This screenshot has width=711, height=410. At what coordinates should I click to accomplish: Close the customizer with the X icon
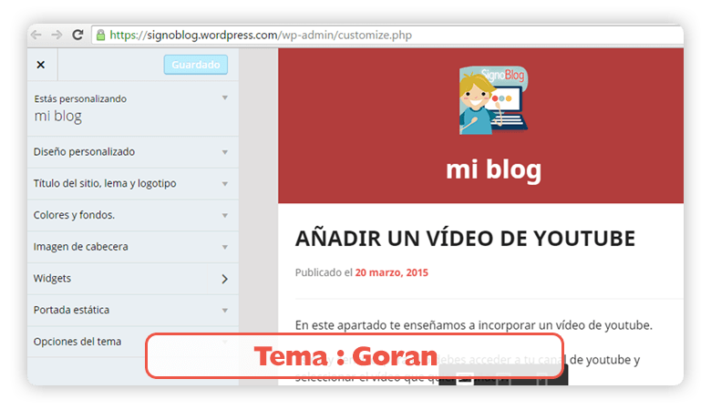click(x=41, y=65)
